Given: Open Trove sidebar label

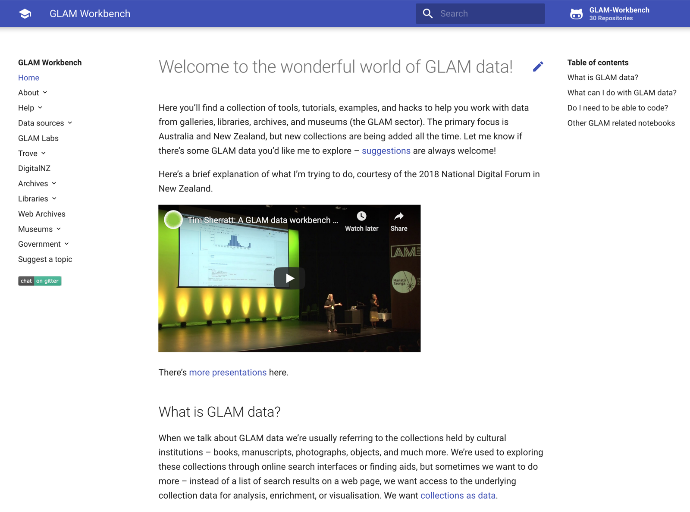Looking at the screenshot, I should coord(28,153).
